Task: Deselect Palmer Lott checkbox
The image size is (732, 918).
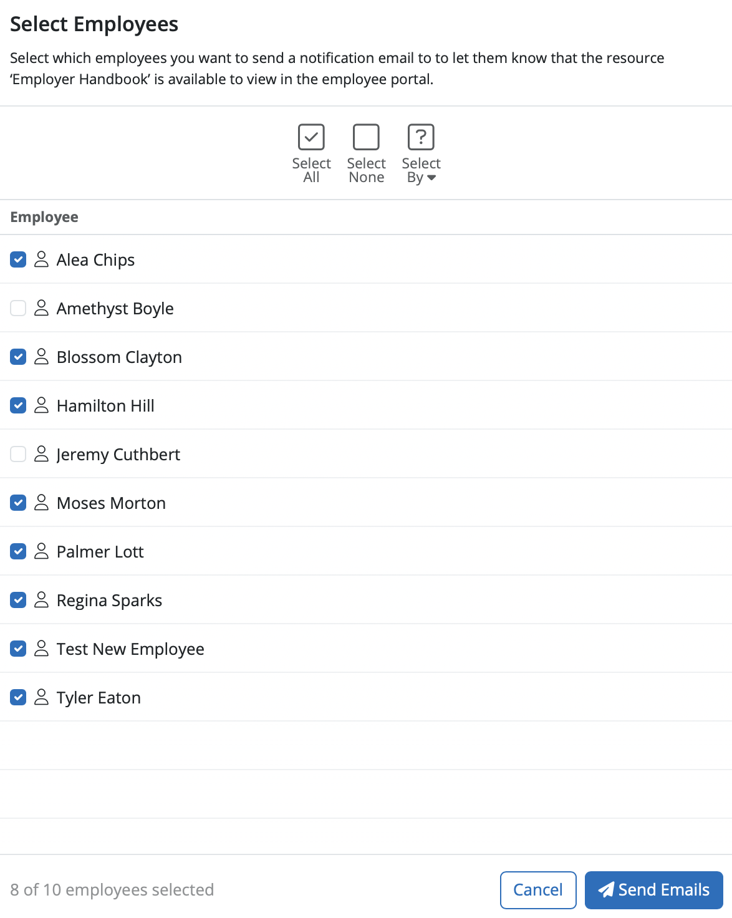Action: 18,551
